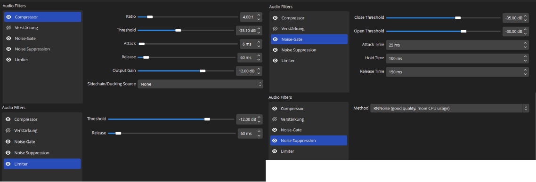Toggle Limiter eye icon in Compressor-selected panel
Viewport: 536px width, 182px height.
(x=8, y=60)
